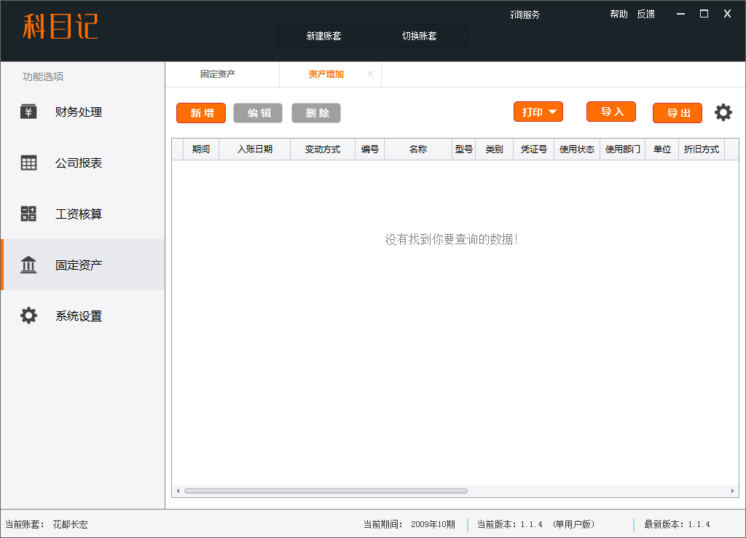Click the 反馈 link
Screen dimensions: 746x538
(x=645, y=14)
